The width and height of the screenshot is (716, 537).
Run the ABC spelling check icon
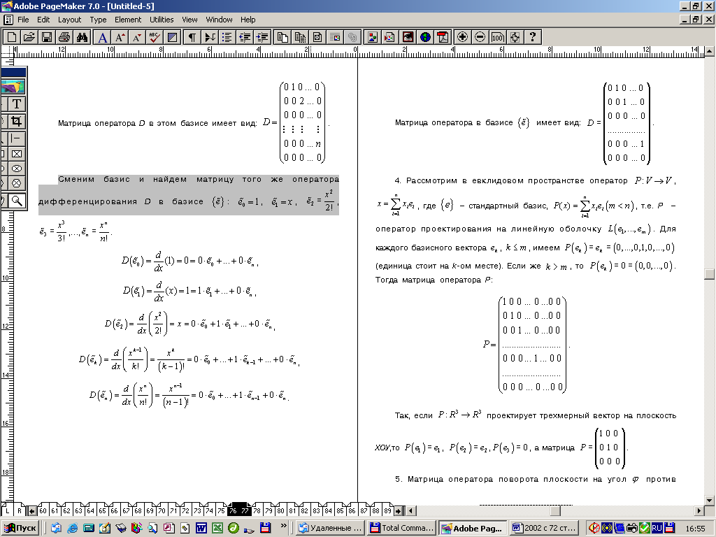155,37
